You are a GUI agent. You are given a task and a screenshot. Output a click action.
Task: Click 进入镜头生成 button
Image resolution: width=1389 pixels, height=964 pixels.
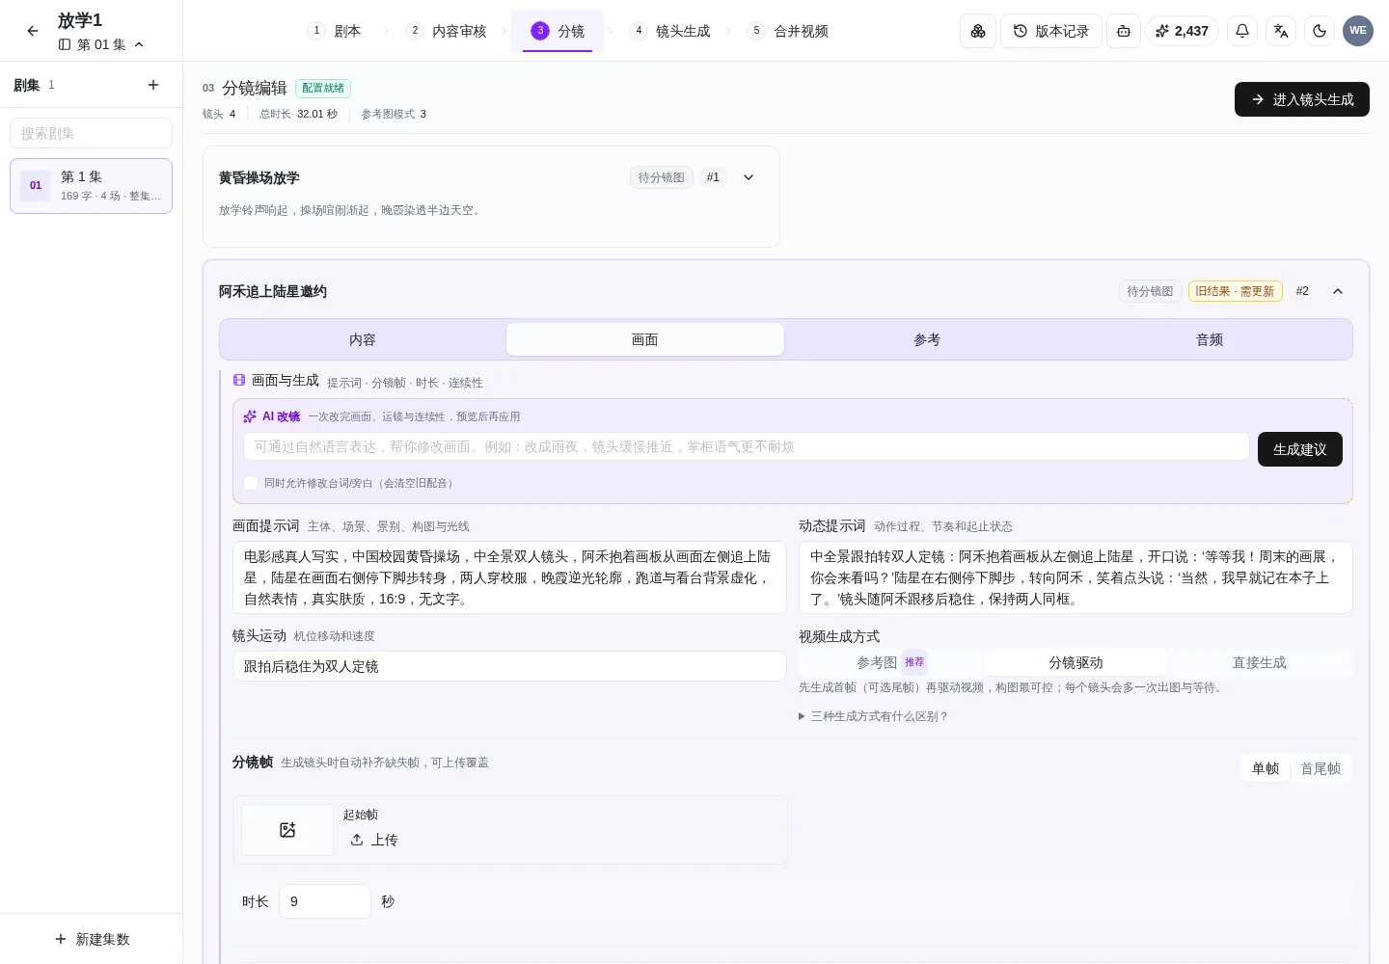(x=1302, y=99)
